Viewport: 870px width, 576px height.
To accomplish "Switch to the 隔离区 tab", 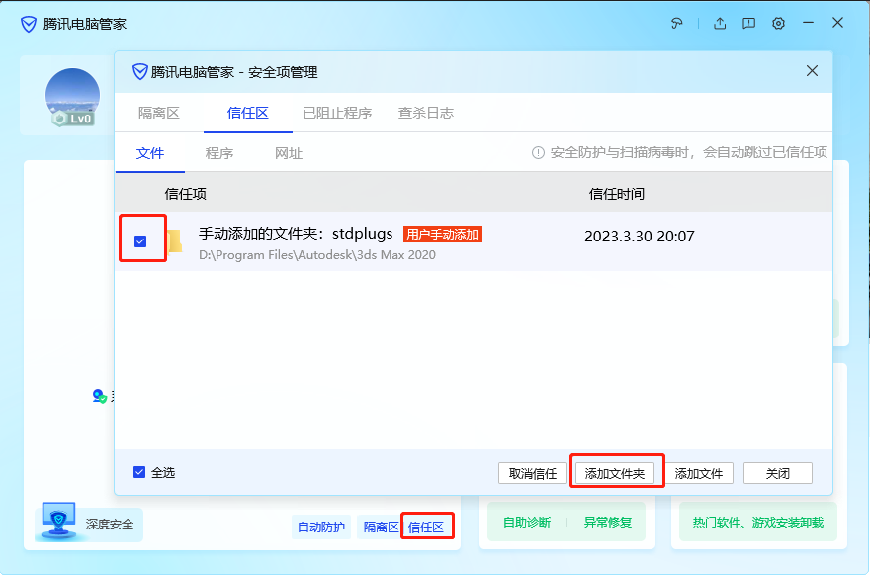I will pyautogui.click(x=159, y=113).
